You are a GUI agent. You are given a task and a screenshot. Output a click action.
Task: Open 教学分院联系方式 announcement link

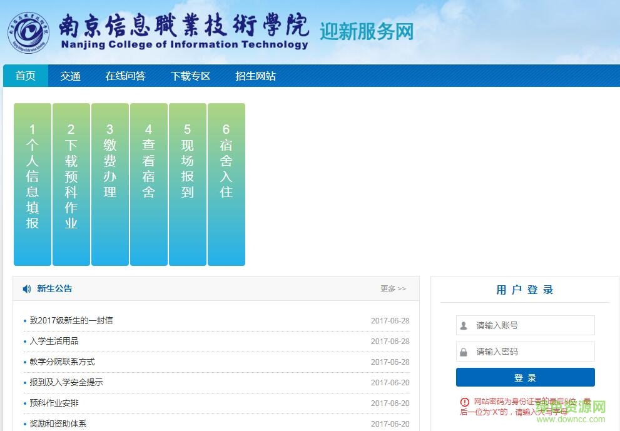click(x=62, y=362)
